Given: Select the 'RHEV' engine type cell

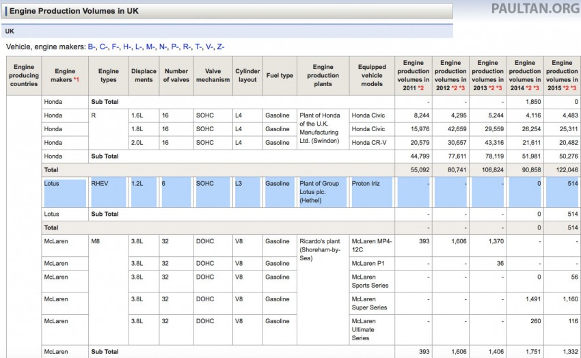Looking at the screenshot, I should tap(108, 192).
